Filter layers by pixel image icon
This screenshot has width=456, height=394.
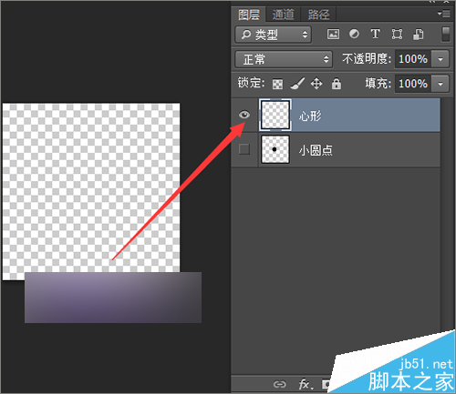333,34
